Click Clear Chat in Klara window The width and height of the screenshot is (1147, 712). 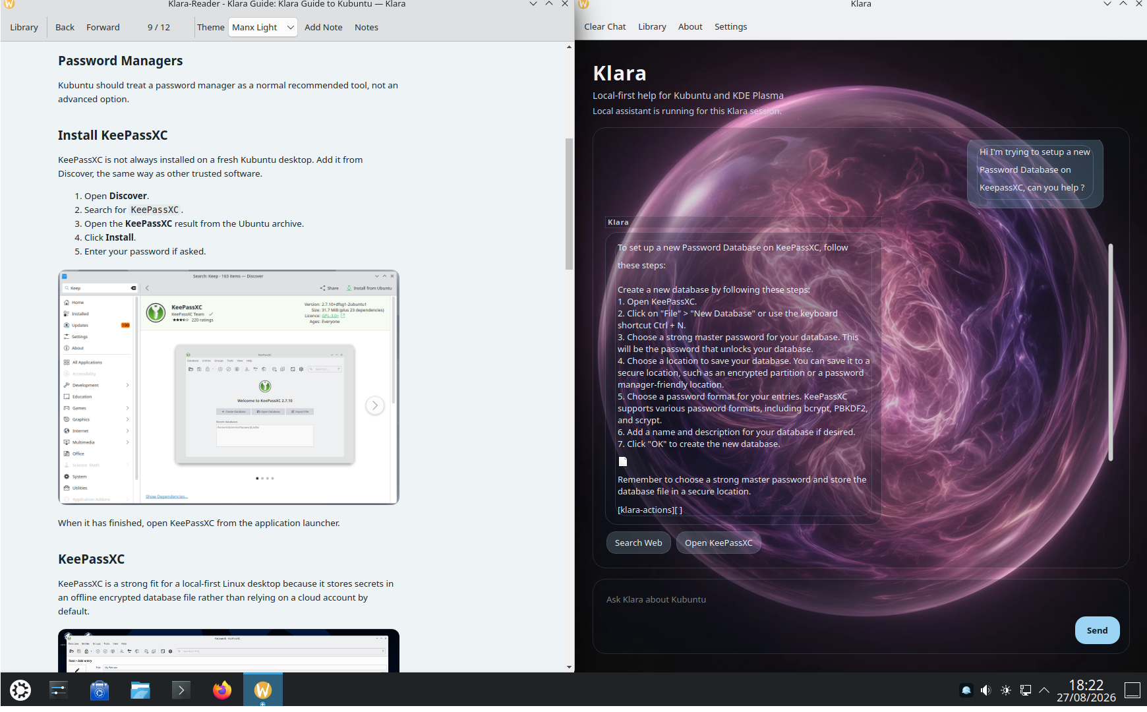click(x=605, y=26)
